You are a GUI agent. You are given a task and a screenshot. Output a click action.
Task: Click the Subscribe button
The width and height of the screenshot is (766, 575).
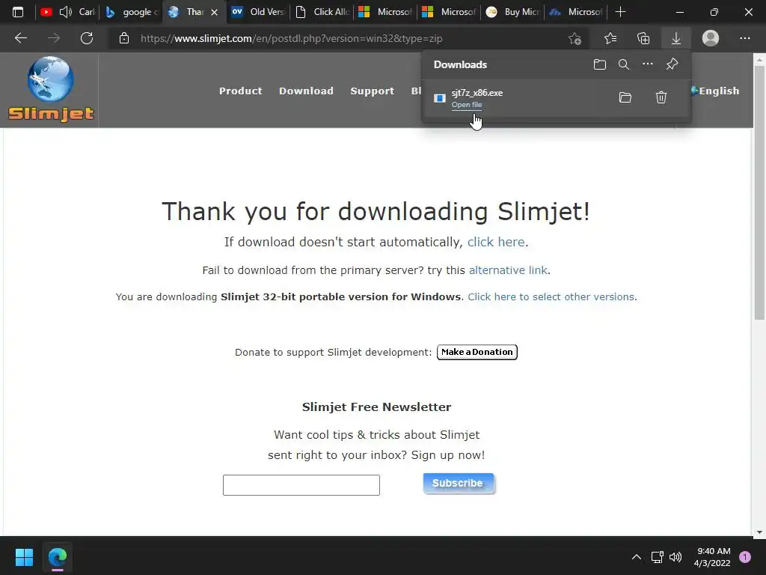[459, 483]
